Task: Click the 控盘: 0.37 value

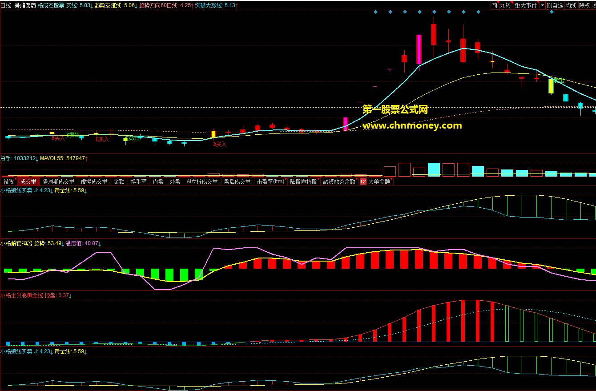Action: point(58,295)
